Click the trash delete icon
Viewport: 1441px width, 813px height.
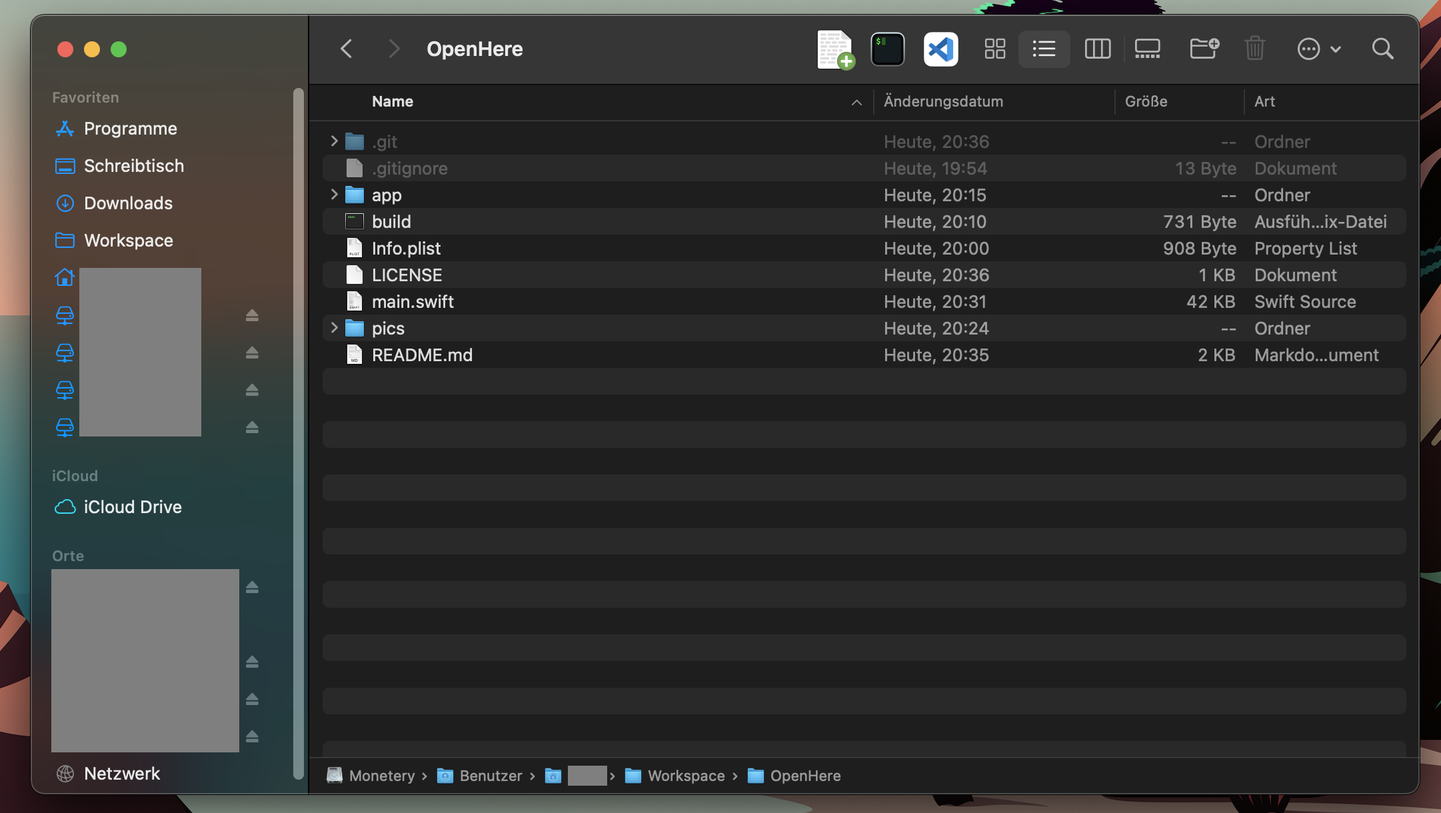pyautogui.click(x=1254, y=49)
